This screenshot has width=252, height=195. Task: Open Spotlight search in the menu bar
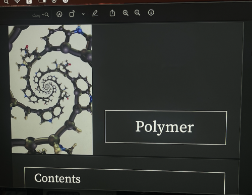[6, 2]
